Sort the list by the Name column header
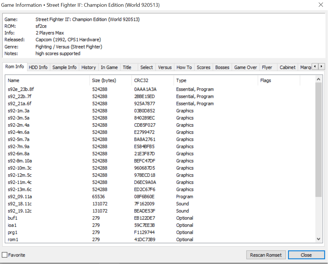328x264 pixels. pyautogui.click(x=47, y=80)
